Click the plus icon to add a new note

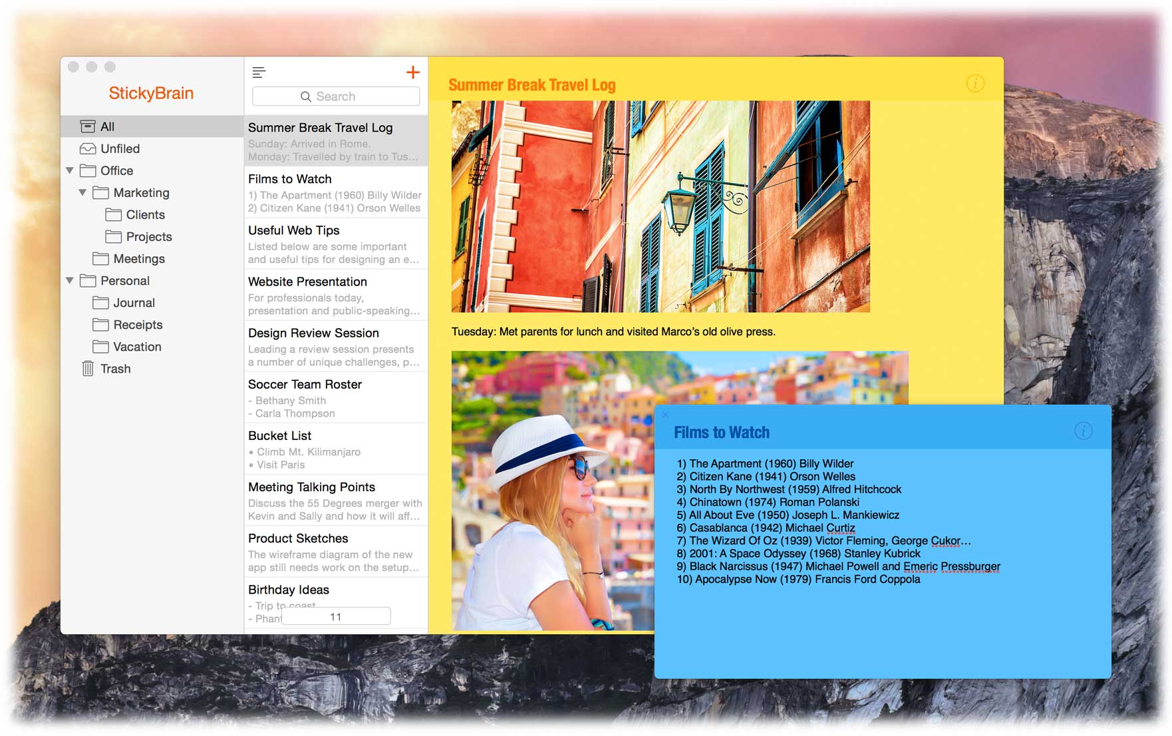pos(412,73)
